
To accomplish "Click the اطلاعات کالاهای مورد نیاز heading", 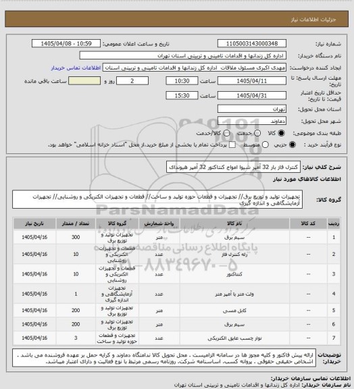I will pyautogui.click(x=307, y=179).
